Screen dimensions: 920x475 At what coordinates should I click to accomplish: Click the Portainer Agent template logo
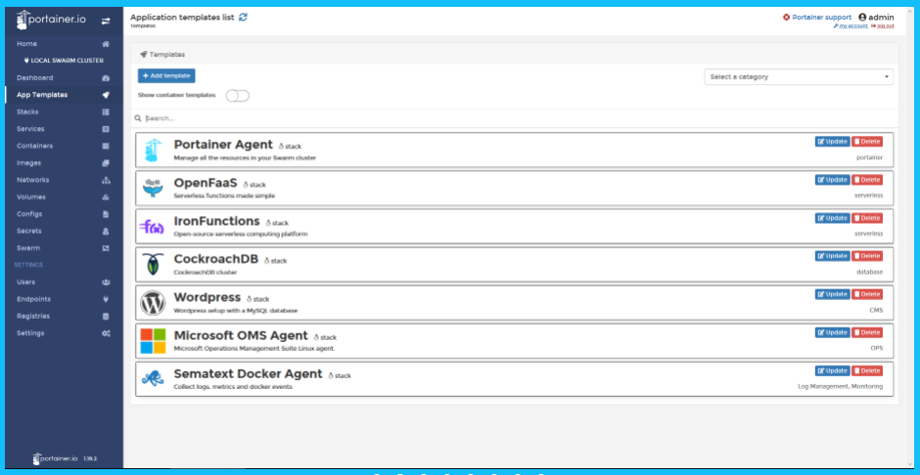(153, 151)
